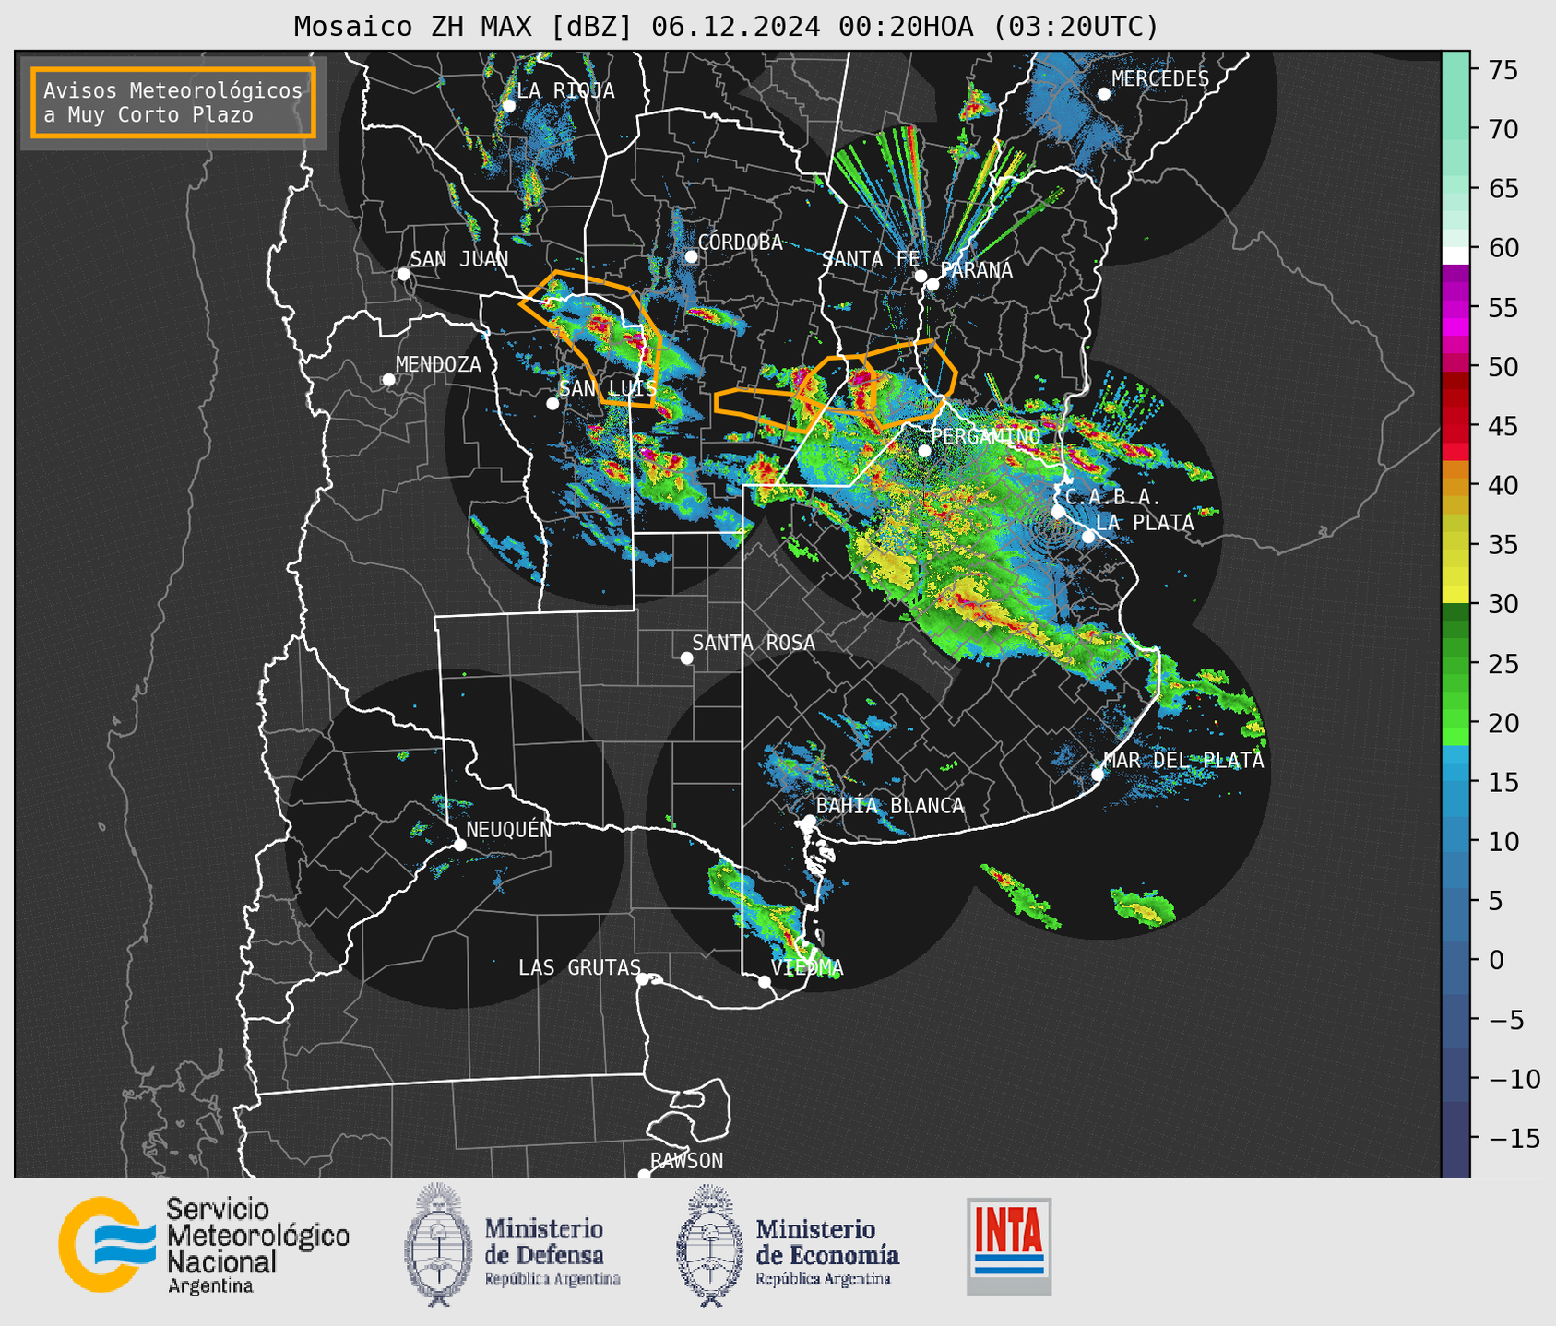Click the NEUQUÉN city label

(x=509, y=829)
